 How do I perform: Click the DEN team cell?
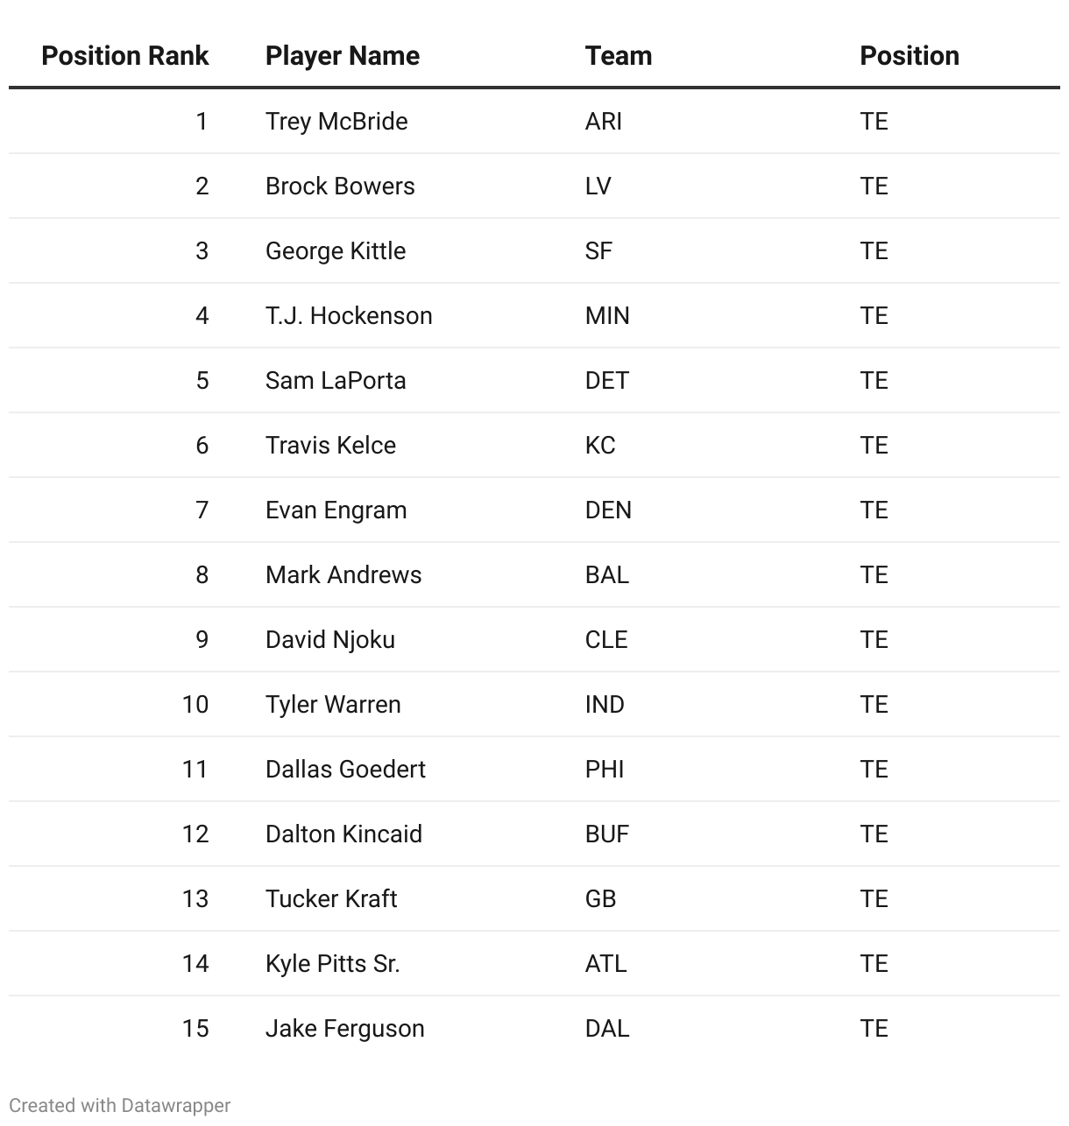pos(608,510)
